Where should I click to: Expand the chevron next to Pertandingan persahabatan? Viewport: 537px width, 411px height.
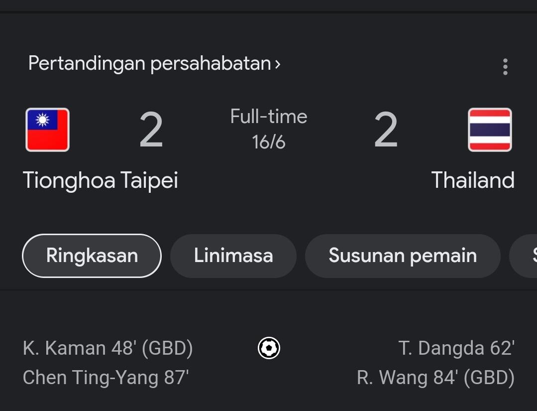click(278, 64)
